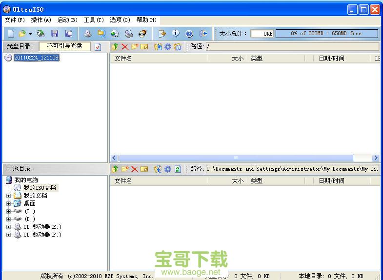Image resolution: width=383 pixels, height=280 pixels.
Task: Click Up folder icon in 本地目录 toolbar
Action: coord(115,169)
